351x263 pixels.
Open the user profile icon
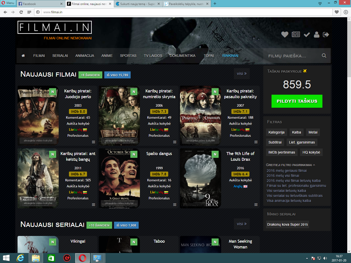pos(317,35)
